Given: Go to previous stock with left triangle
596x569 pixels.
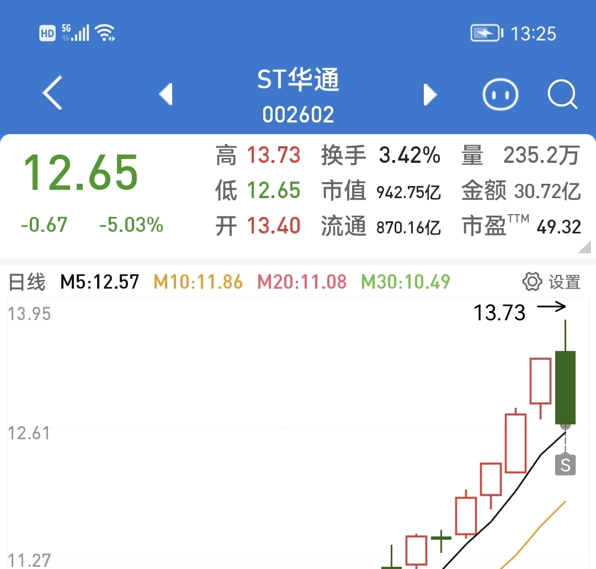Looking at the screenshot, I should 166,94.
